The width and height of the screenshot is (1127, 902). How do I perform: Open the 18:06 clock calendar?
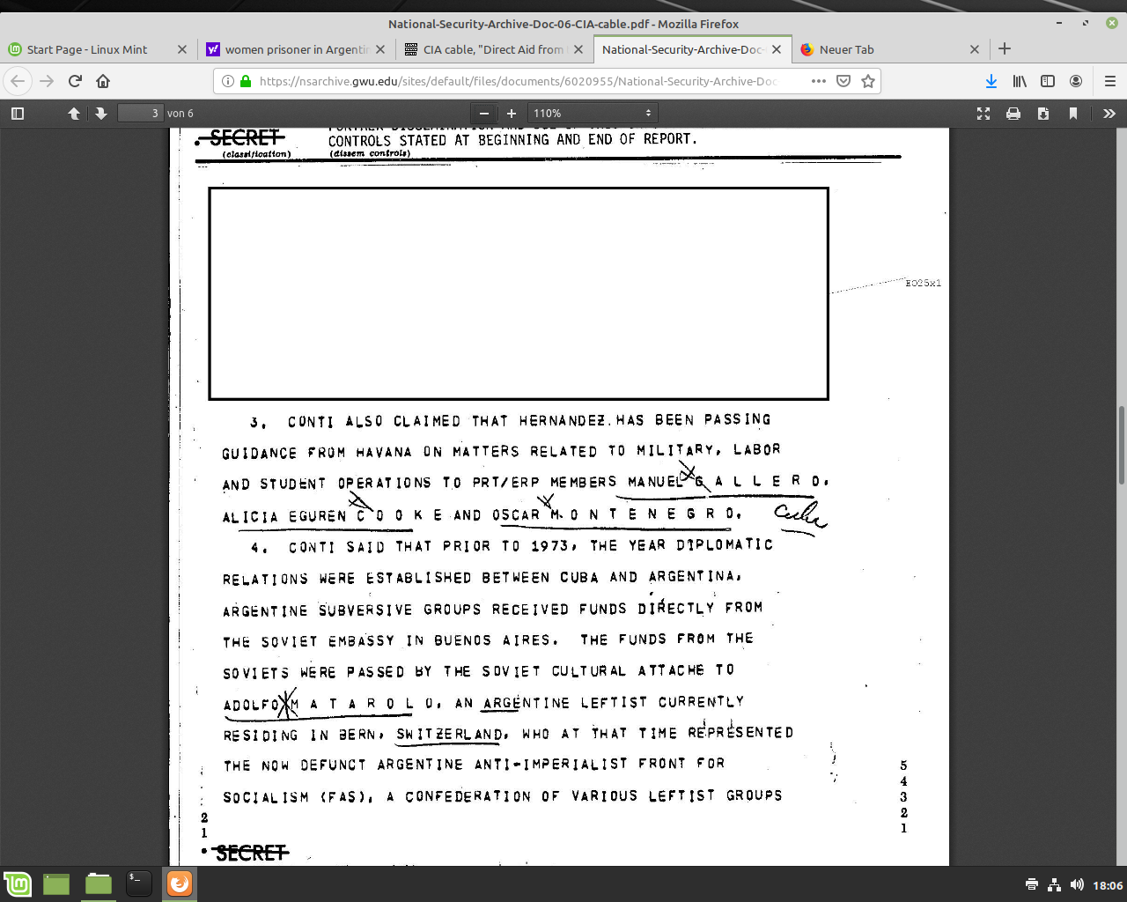(1108, 885)
